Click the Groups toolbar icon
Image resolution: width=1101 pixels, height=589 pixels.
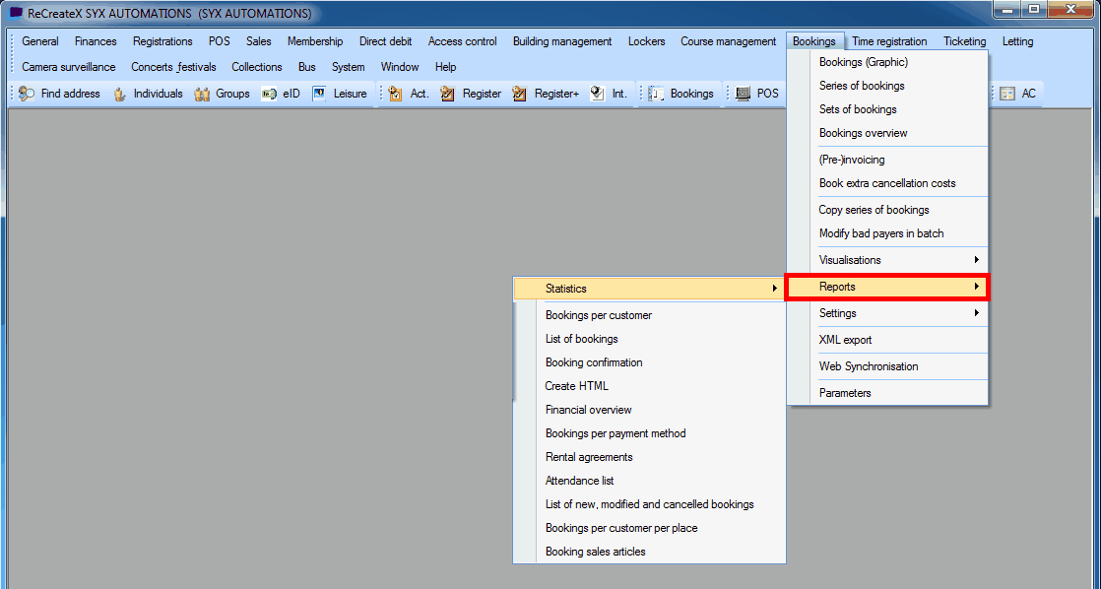tap(203, 94)
